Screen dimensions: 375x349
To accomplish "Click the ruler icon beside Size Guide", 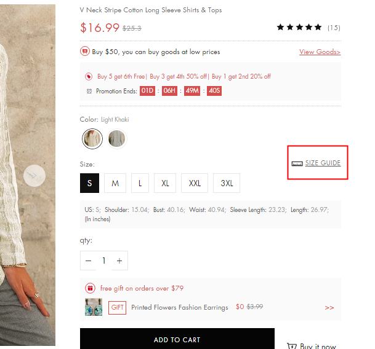I will [297, 163].
